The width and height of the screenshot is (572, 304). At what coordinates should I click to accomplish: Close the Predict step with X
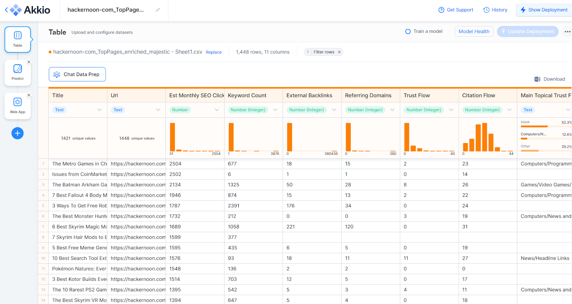click(x=29, y=62)
